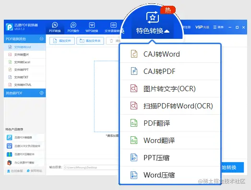Viewport: 251px width, 190px height.
Task: Open the PDF转换 tab
Action: point(55,27)
